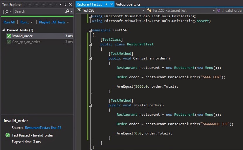Open the Playlist : All Tests menu
Viewport: 243px width, 150px height.
tap(54, 22)
